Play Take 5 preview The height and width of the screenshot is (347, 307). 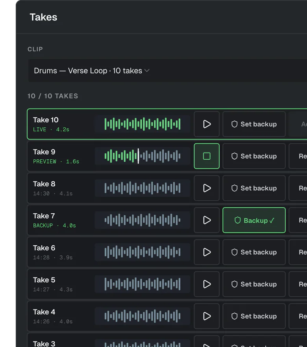[x=207, y=284]
